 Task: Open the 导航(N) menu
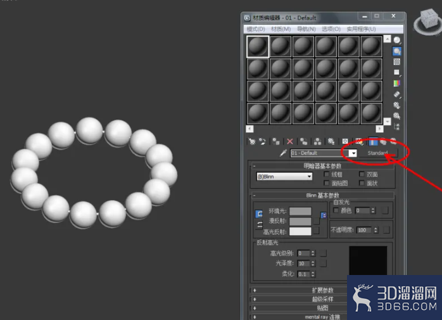click(306, 29)
